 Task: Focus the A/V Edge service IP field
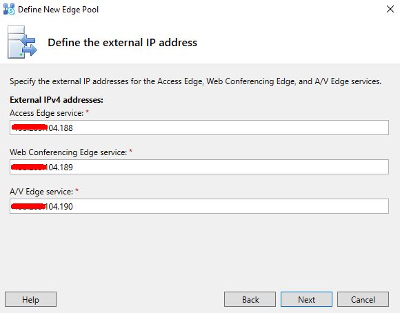tap(199, 206)
